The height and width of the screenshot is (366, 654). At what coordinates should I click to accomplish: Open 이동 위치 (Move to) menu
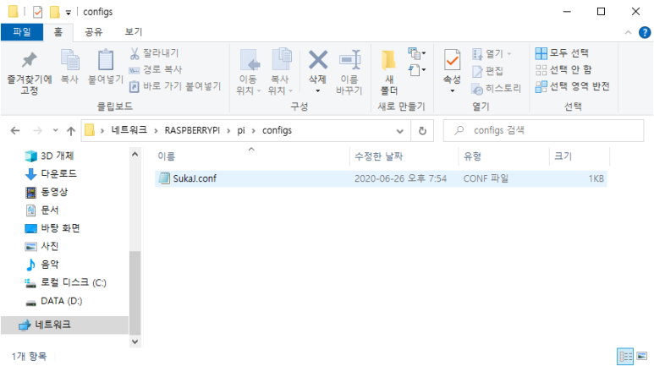pyautogui.click(x=248, y=73)
